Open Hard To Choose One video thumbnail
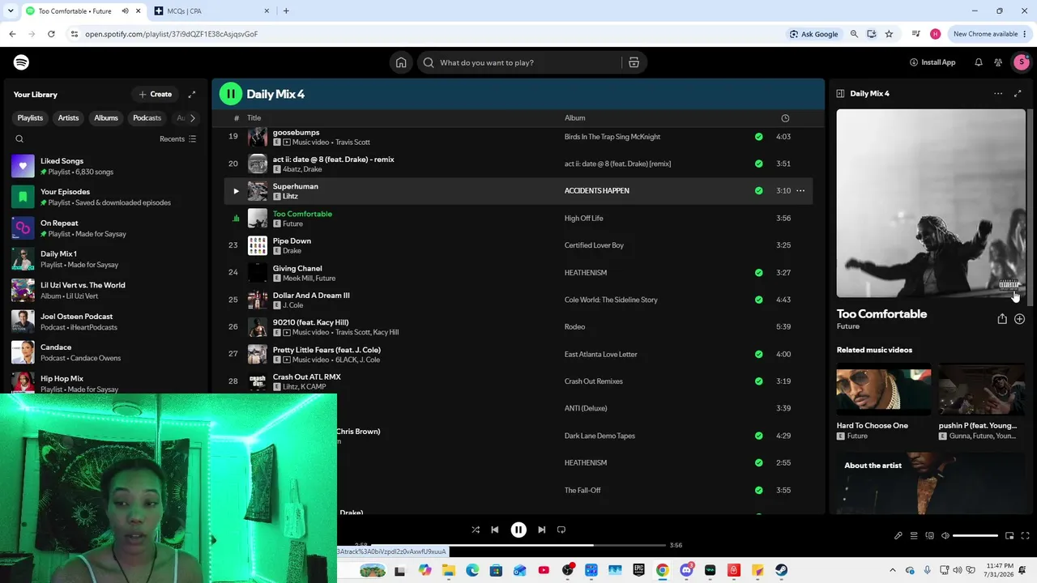The image size is (1037, 583). pyautogui.click(x=884, y=390)
